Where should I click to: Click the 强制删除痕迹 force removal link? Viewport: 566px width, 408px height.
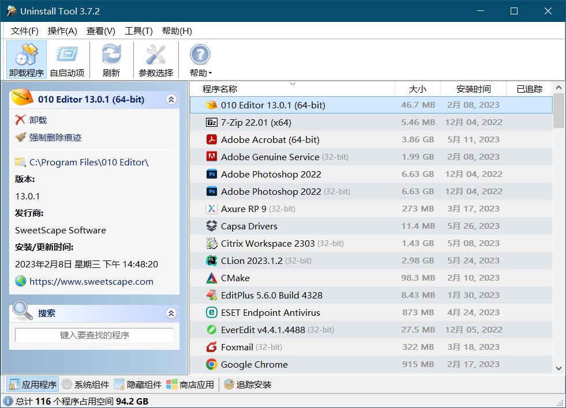click(55, 137)
